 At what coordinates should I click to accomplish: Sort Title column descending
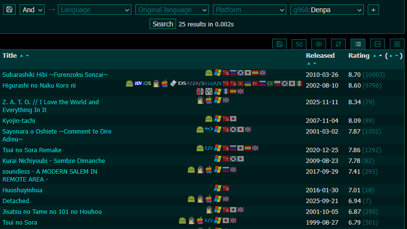pyautogui.click(x=27, y=56)
